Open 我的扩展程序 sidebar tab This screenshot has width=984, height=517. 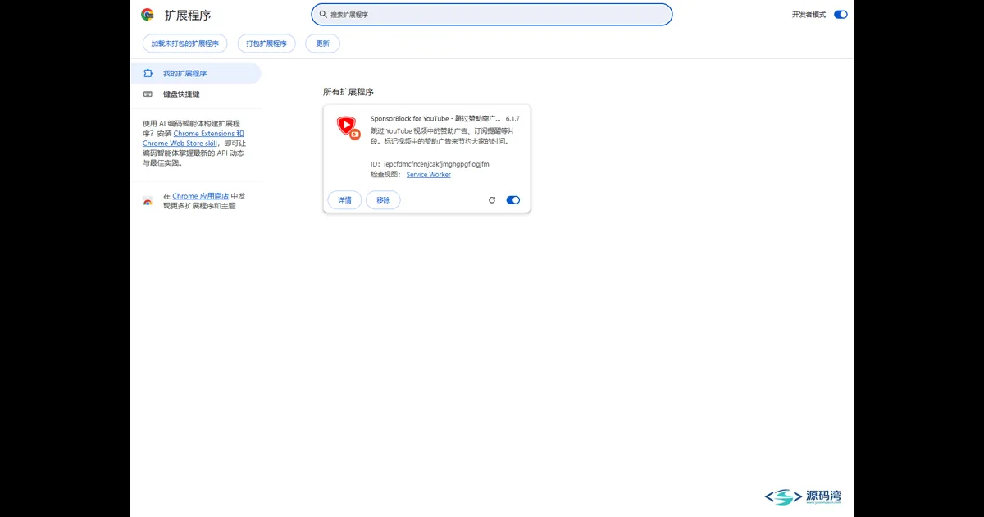(x=196, y=73)
